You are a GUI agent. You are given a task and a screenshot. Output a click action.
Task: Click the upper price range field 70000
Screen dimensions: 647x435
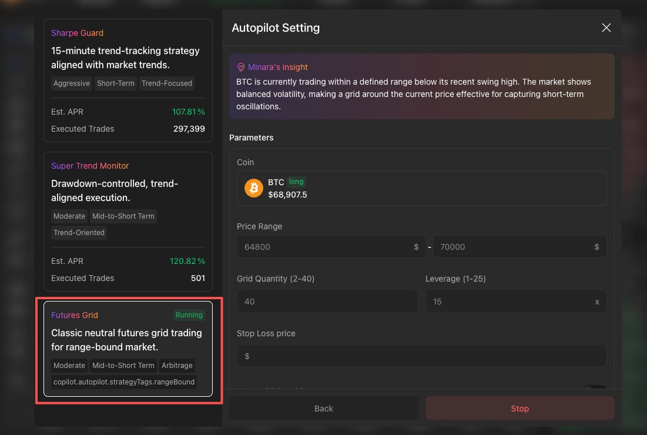click(x=519, y=247)
